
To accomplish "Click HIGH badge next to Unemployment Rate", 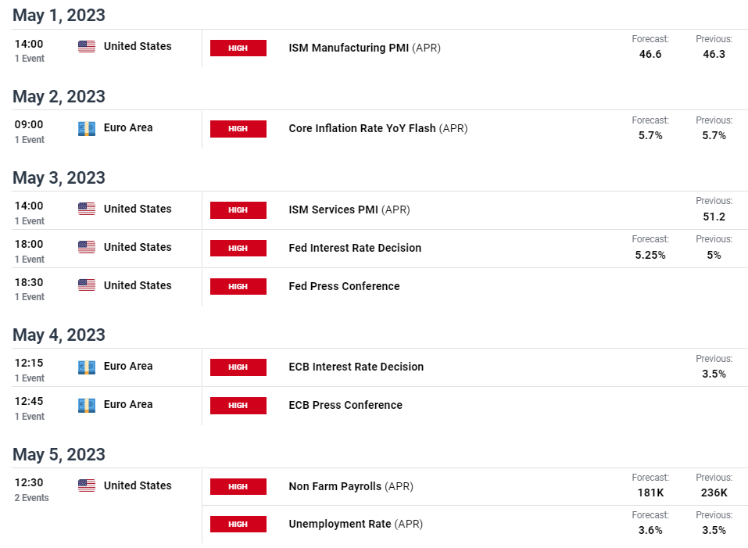I will click(238, 524).
